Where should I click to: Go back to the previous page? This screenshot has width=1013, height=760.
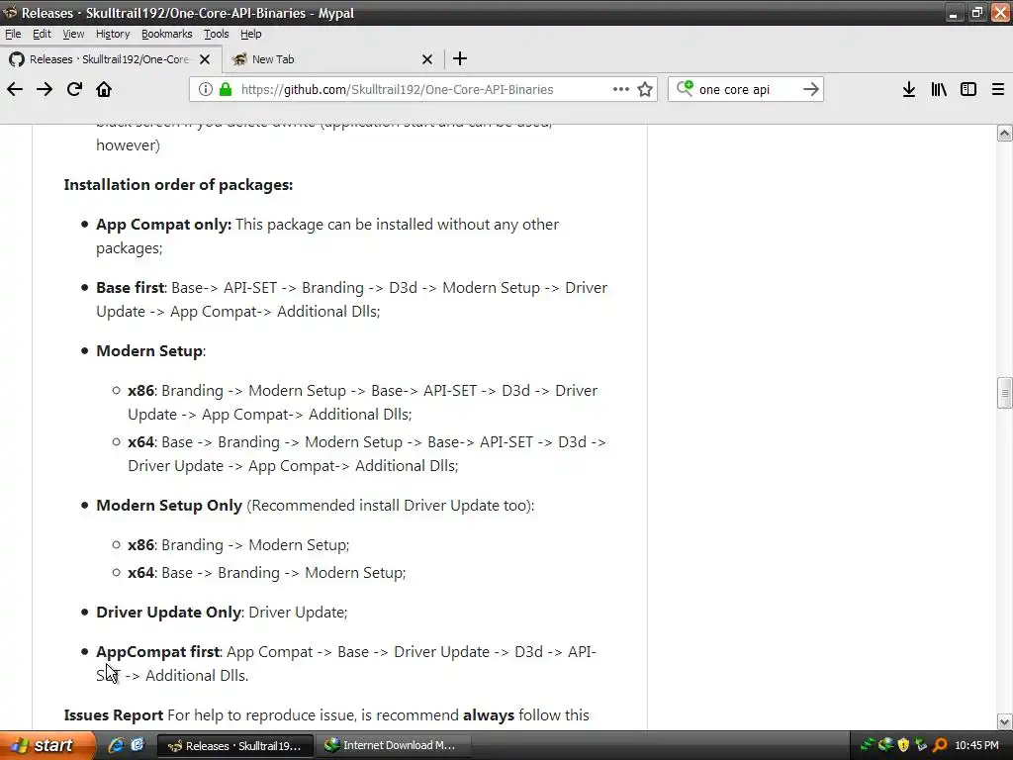tap(15, 89)
